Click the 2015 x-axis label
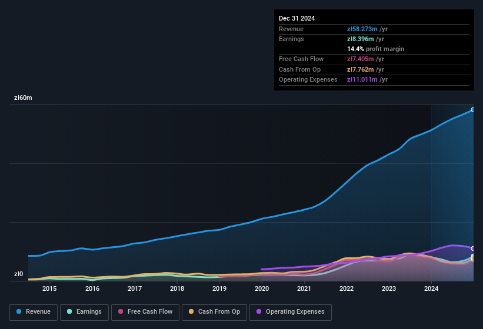483x329 pixels. coord(49,288)
